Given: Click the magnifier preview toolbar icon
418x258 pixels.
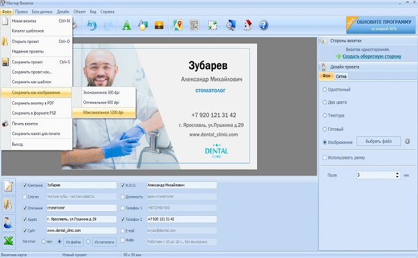Looking at the screenshot, I should [x=231, y=26].
